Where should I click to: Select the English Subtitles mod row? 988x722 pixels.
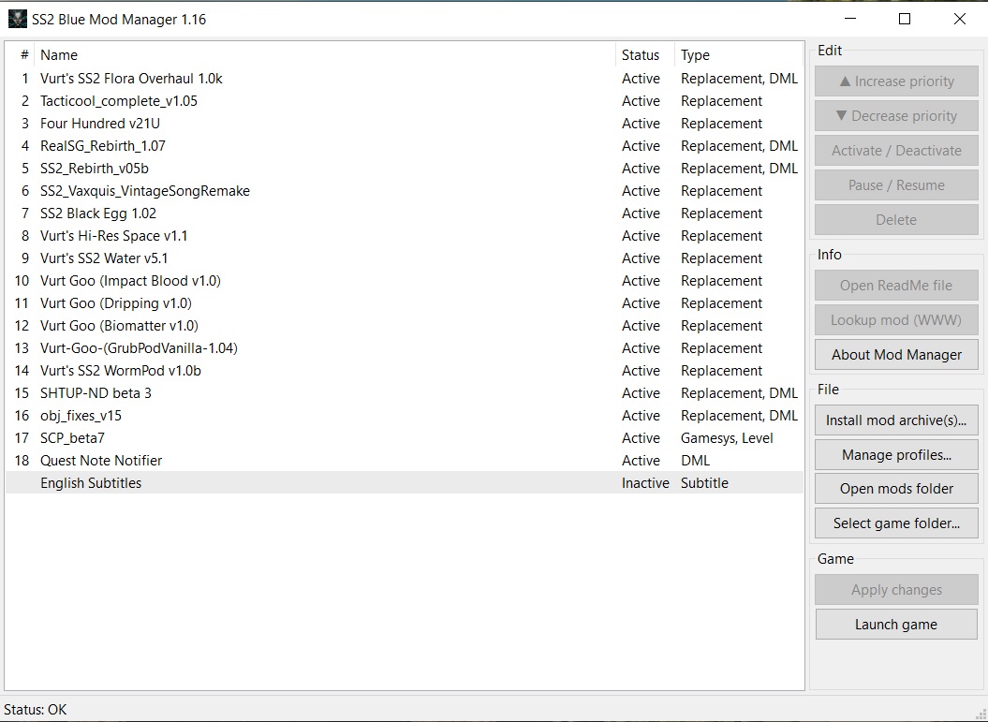pos(91,483)
